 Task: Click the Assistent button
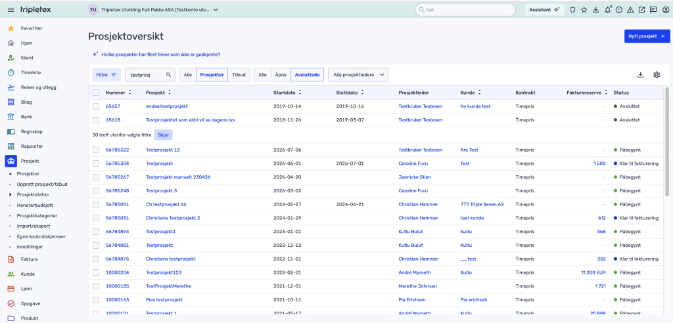tap(545, 10)
